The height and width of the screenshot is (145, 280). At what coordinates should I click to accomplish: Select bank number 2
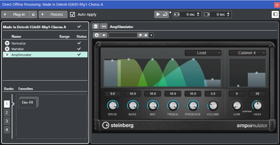(7, 113)
